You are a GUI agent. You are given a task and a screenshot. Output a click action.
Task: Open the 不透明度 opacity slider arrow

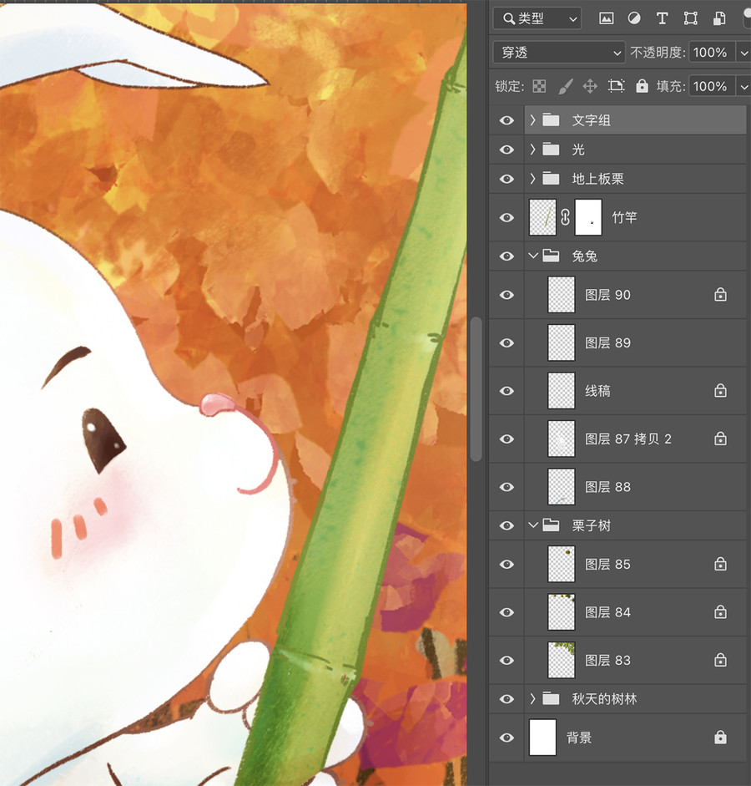pos(743,52)
